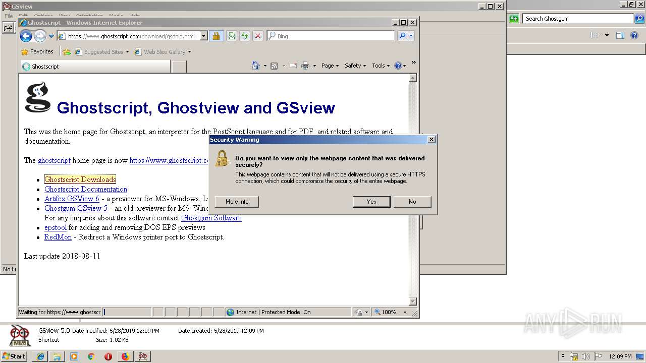
Task: Open recent pages dropdown beside forward arrow
Action: (x=51, y=36)
